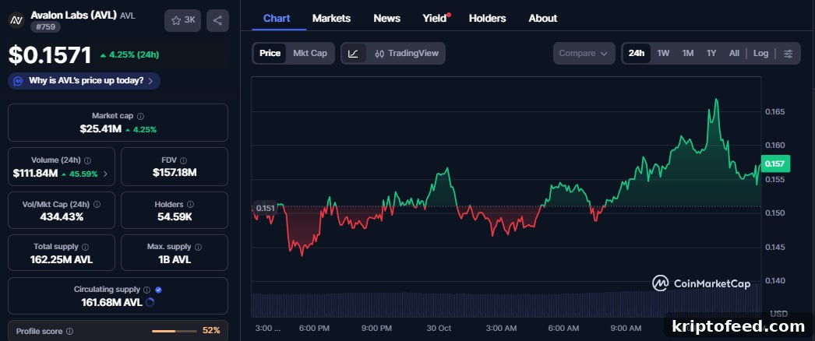Image resolution: width=815 pixels, height=341 pixels.
Task: Click the 30 Oct date axis label
Action: coord(439,329)
